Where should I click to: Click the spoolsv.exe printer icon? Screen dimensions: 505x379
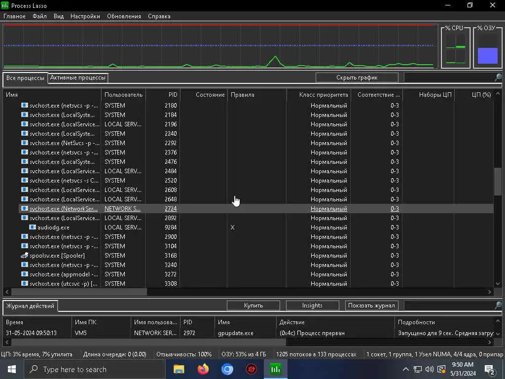tap(25, 255)
